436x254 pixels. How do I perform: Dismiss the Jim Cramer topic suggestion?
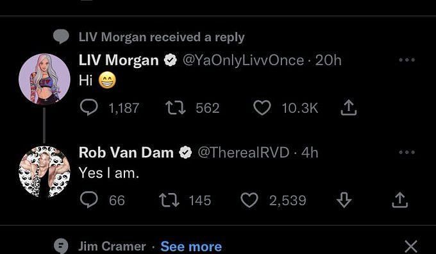tap(411, 246)
